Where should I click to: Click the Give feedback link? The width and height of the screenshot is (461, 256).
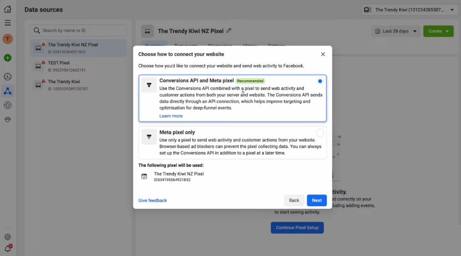pos(153,200)
